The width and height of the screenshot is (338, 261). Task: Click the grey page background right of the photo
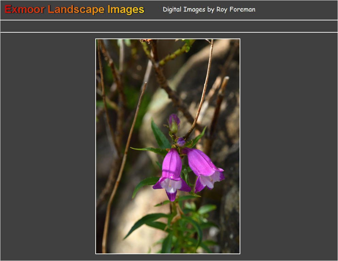(289, 146)
